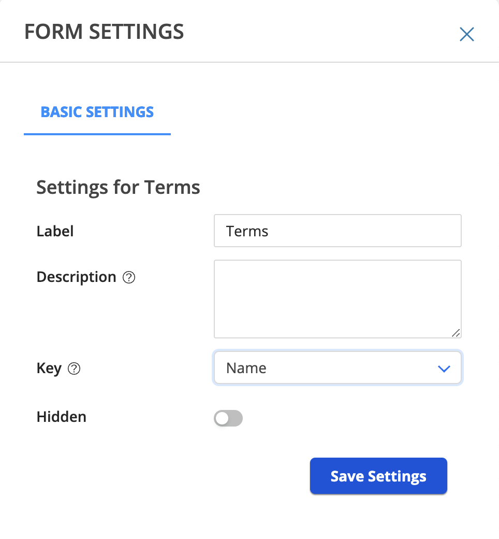Click the question mark next to Description
The width and height of the screenshot is (499, 539).
point(129,277)
